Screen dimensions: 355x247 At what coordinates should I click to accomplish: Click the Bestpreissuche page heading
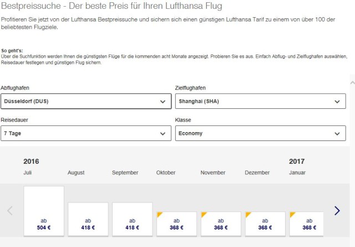click(111, 6)
